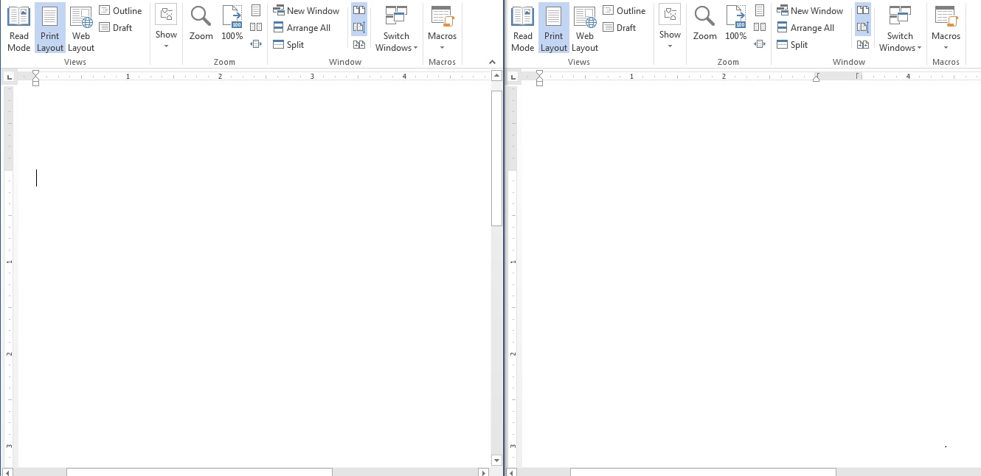Screen dimensions: 981x476
Task: Select Outline view in the right window
Action: 624,10
